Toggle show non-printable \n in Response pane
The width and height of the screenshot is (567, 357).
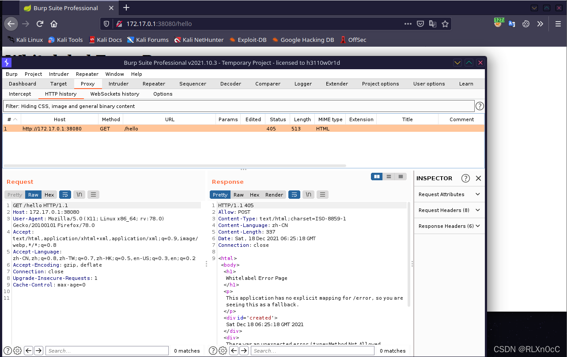tap(308, 194)
